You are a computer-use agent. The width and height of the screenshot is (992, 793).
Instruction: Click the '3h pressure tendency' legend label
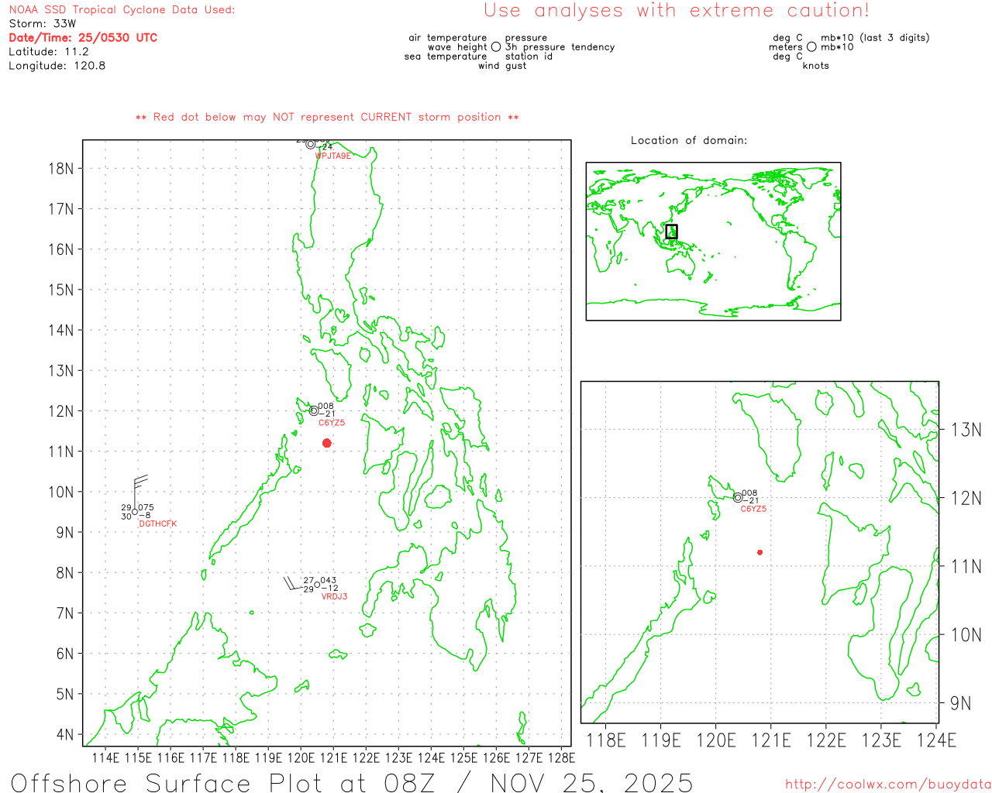(x=560, y=47)
